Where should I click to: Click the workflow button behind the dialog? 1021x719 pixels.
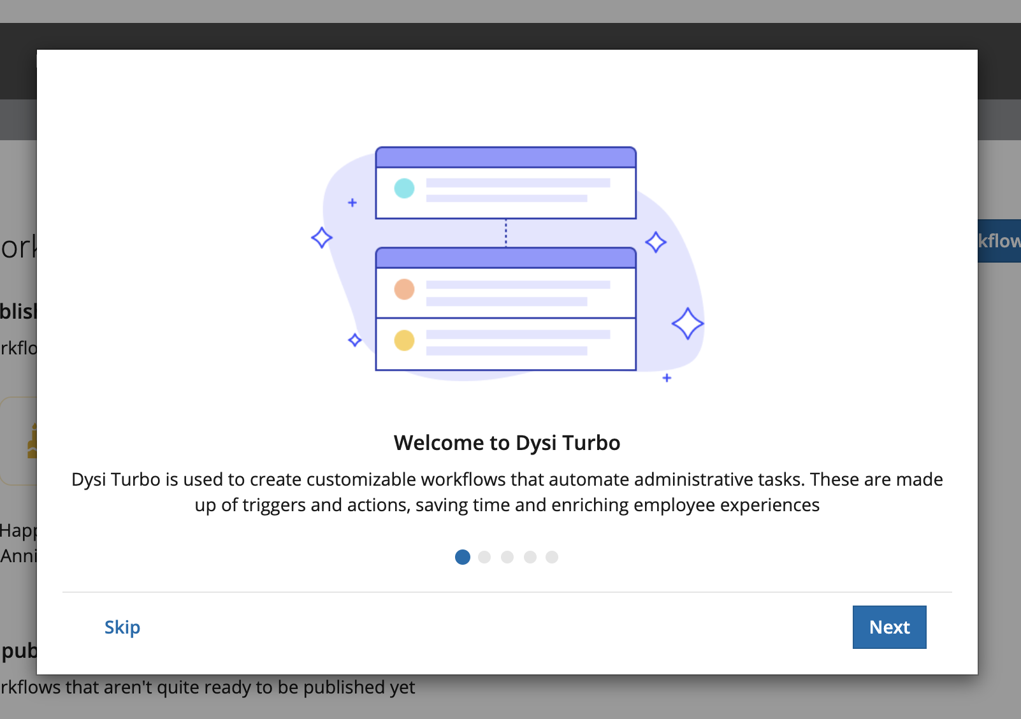pos(999,241)
